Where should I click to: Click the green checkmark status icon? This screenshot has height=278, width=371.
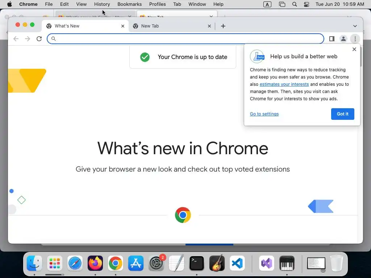tap(145, 57)
